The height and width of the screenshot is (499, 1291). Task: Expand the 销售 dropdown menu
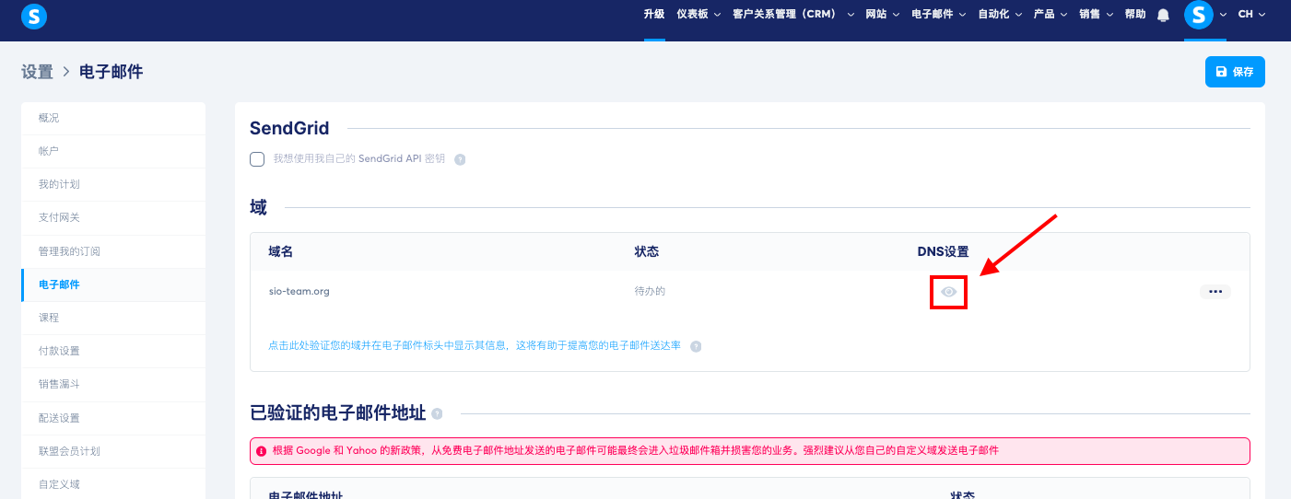point(1097,15)
